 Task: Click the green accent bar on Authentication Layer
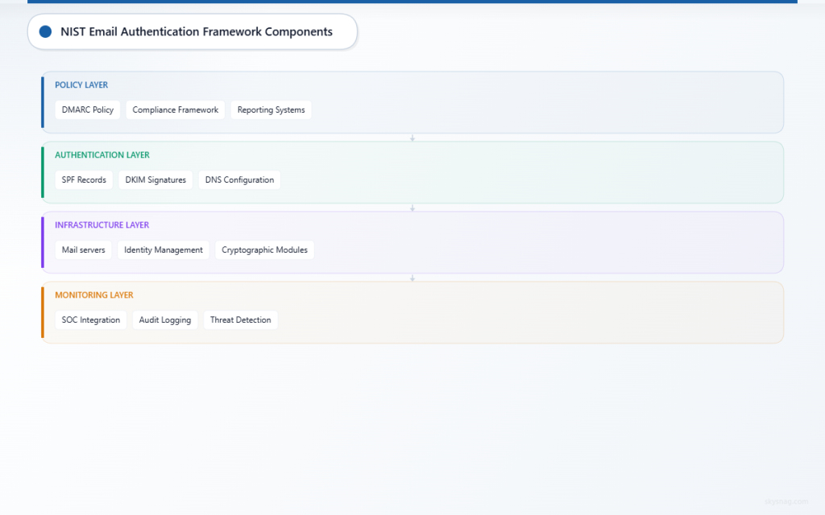(x=43, y=172)
